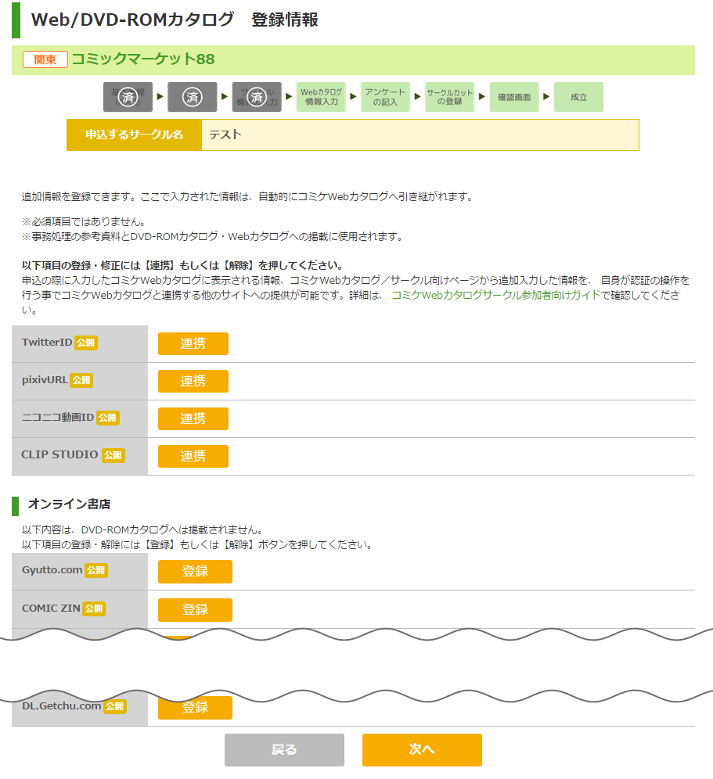
Task: Click 公開 badge beside pixivURL
Action: pos(81,381)
